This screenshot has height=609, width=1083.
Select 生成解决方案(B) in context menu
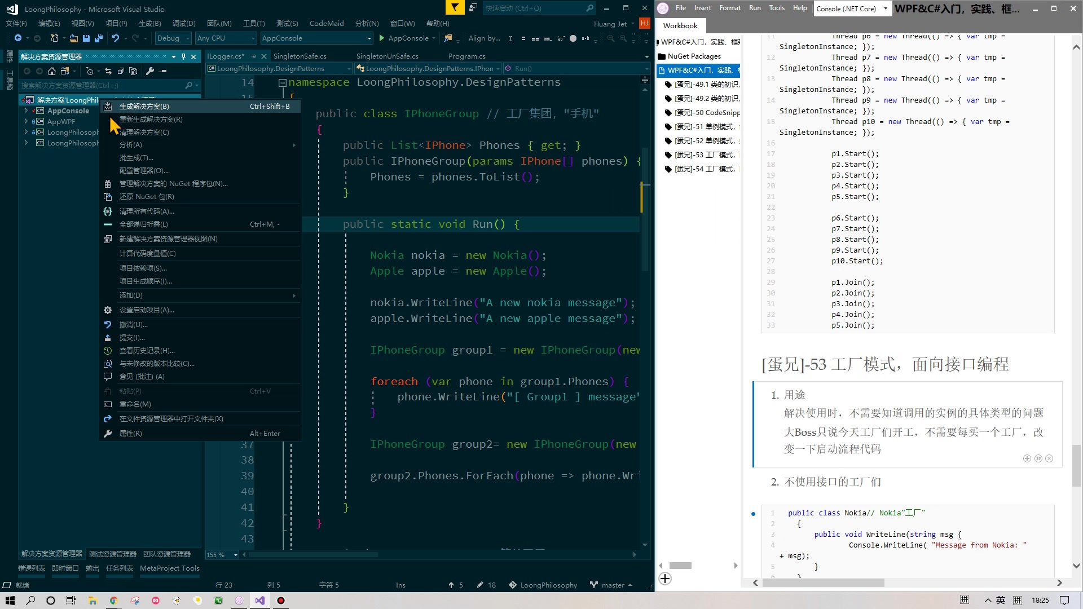click(200, 106)
